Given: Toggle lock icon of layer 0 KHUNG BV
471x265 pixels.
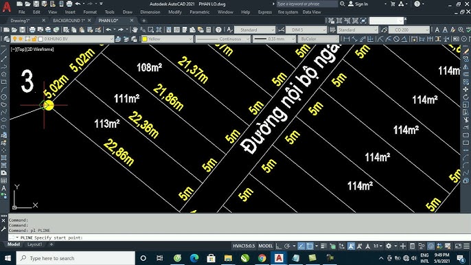Looking at the screenshot, I should point(34,39).
